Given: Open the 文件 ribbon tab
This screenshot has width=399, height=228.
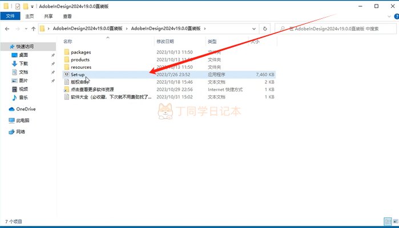Looking at the screenshot, I should click(x=10, y=16).
